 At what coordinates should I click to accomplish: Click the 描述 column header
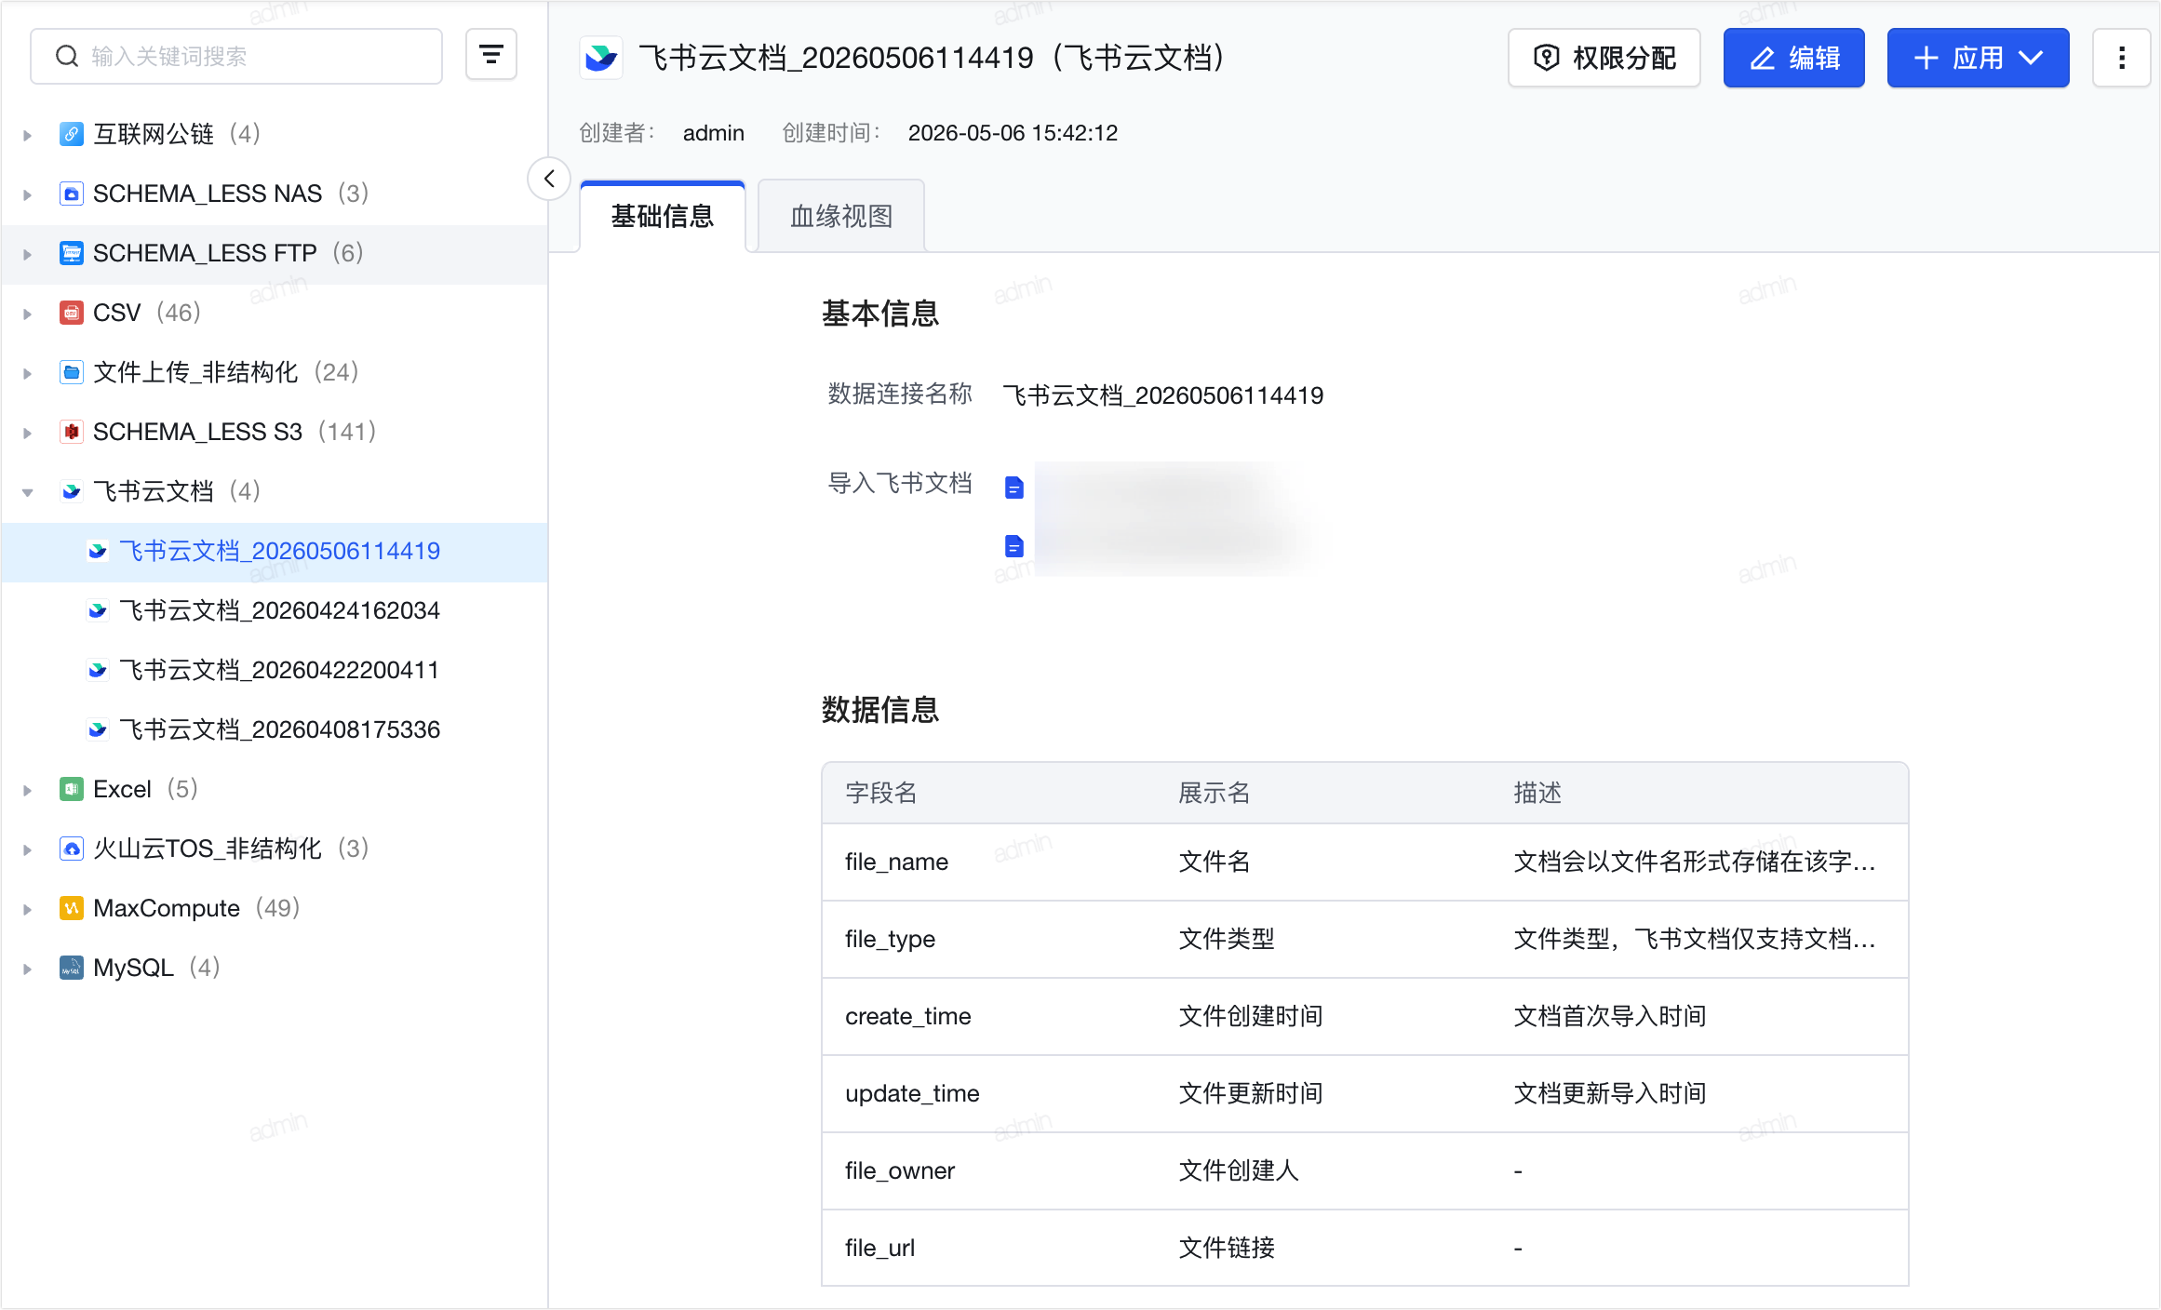point(1537,793)
